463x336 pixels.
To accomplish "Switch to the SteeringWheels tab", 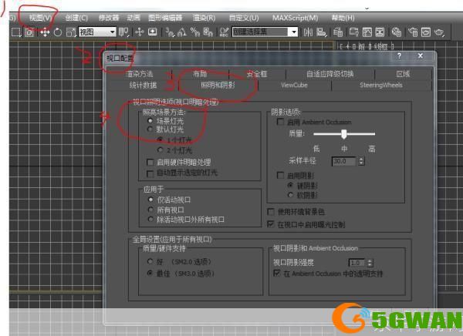I will [x=381, y=85].
